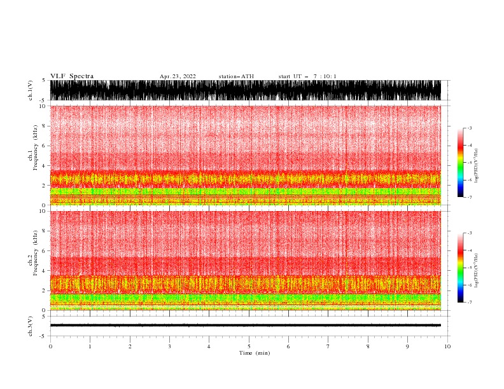Screen dimensions: 504x389
Task: Click time axis tick label '7'
Action: (328, 346)
